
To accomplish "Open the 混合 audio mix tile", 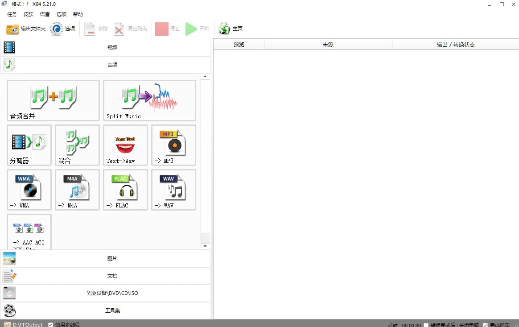I will tap(77, 145).
